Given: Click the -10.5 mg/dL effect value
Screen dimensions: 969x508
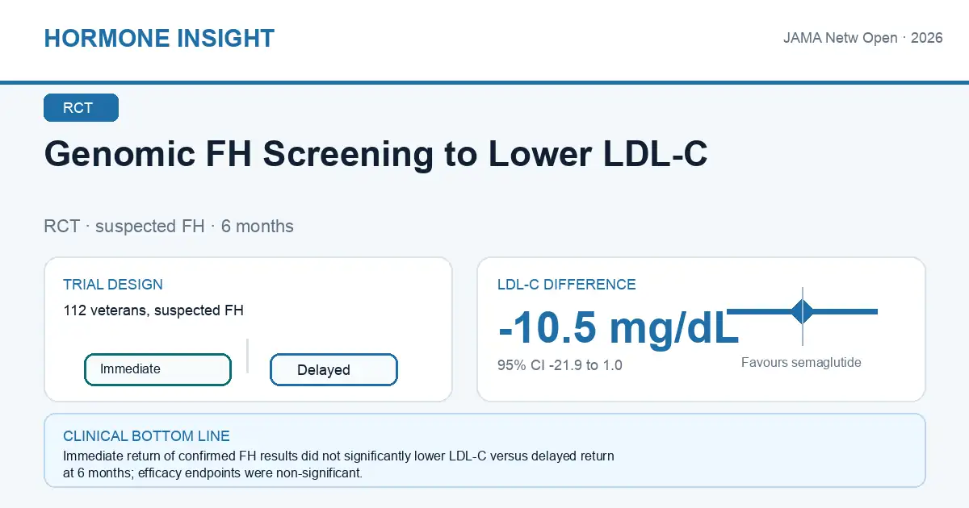Looking at the screenshot, I should coord(619,327).
